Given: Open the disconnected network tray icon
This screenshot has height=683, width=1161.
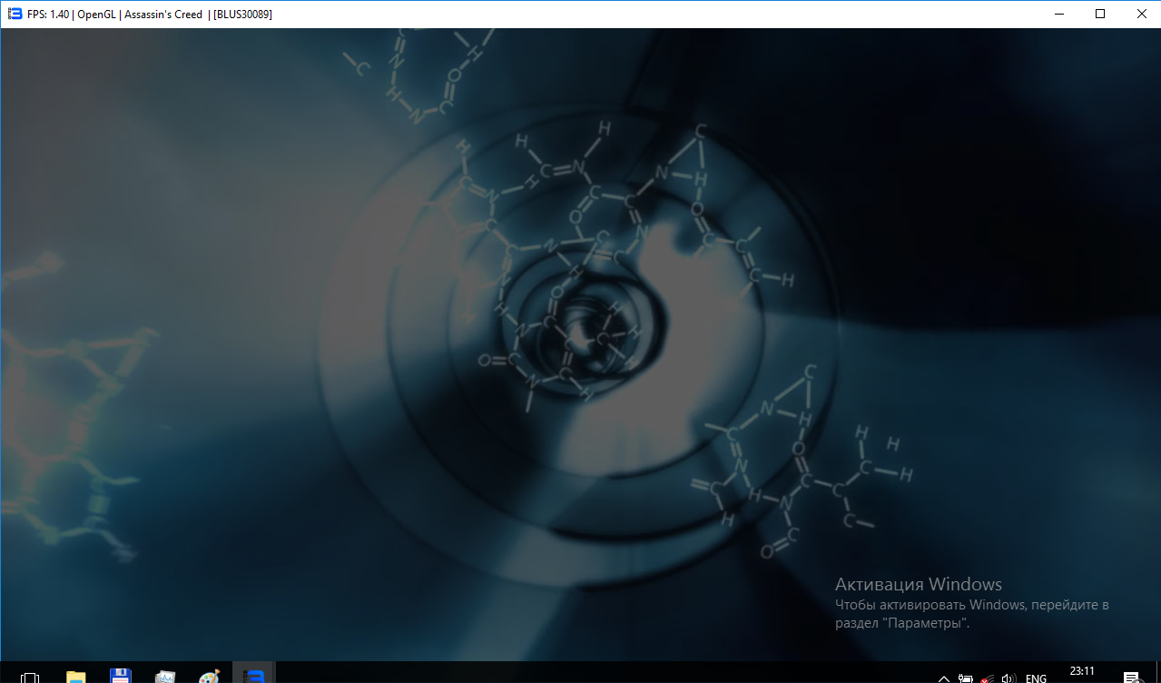Looking at the screenshot, I should [x=987, y=678].
